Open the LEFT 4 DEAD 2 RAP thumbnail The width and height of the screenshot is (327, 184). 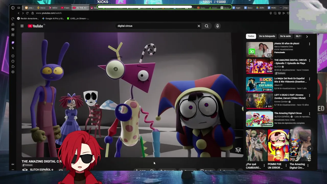click(259, 101)
